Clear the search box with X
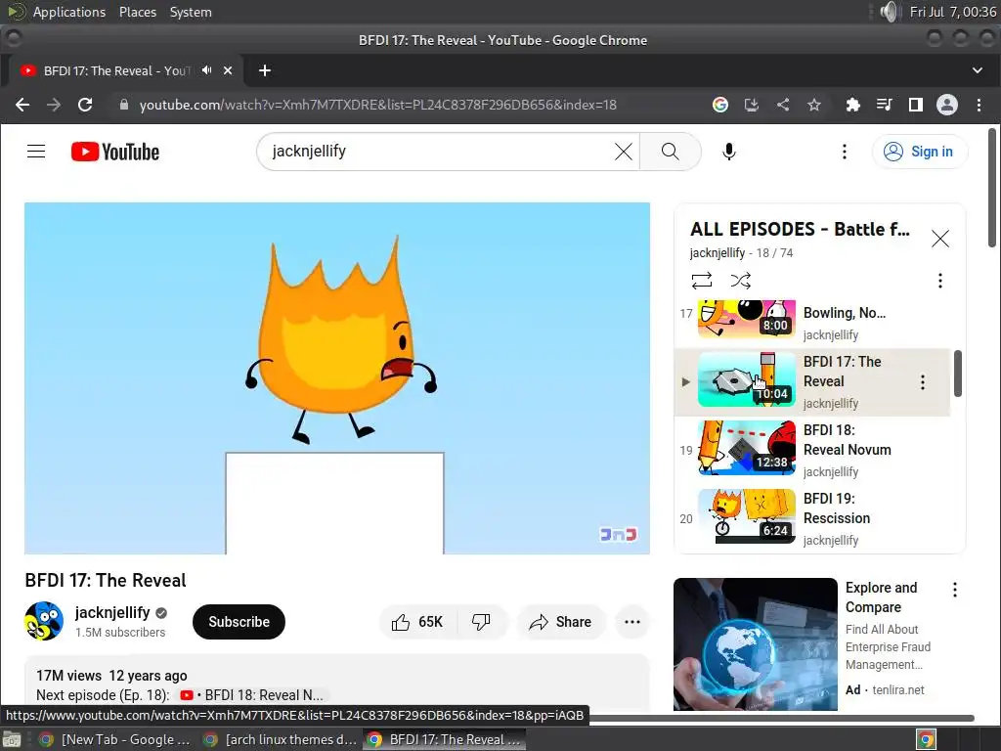 (623, 152)
